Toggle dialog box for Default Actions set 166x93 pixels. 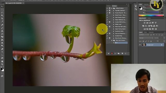109,8
